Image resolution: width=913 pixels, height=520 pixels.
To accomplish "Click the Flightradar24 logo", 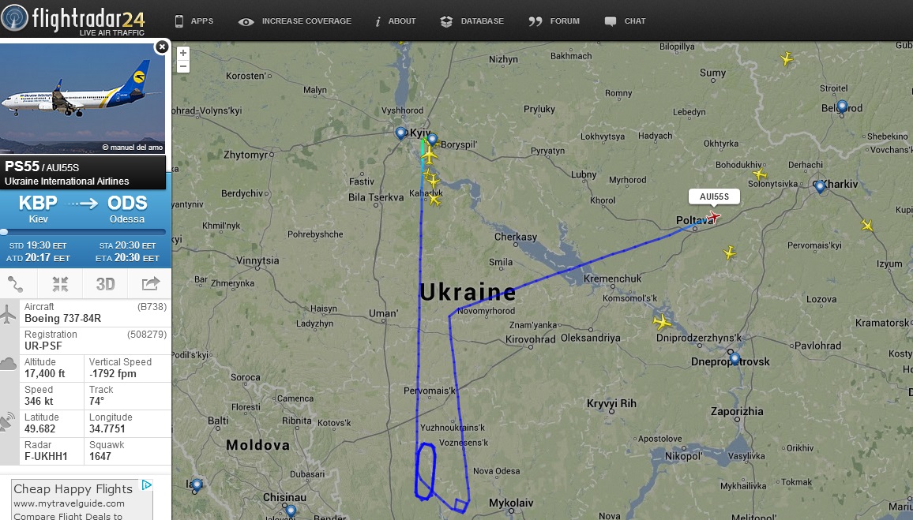I will click(x=73, y=19).
